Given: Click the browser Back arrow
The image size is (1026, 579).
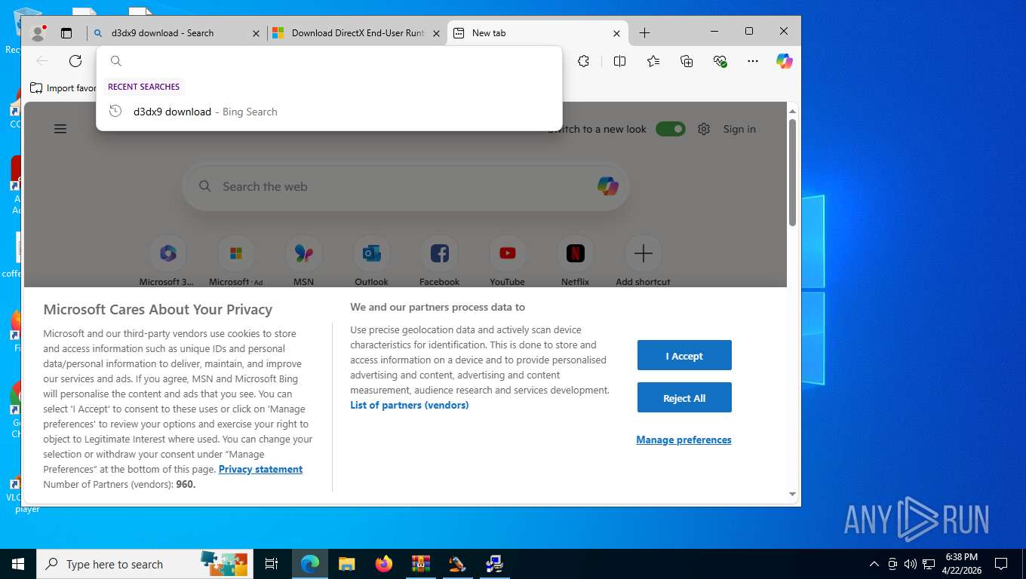Looking at the screenshot, I should [42, 61].
